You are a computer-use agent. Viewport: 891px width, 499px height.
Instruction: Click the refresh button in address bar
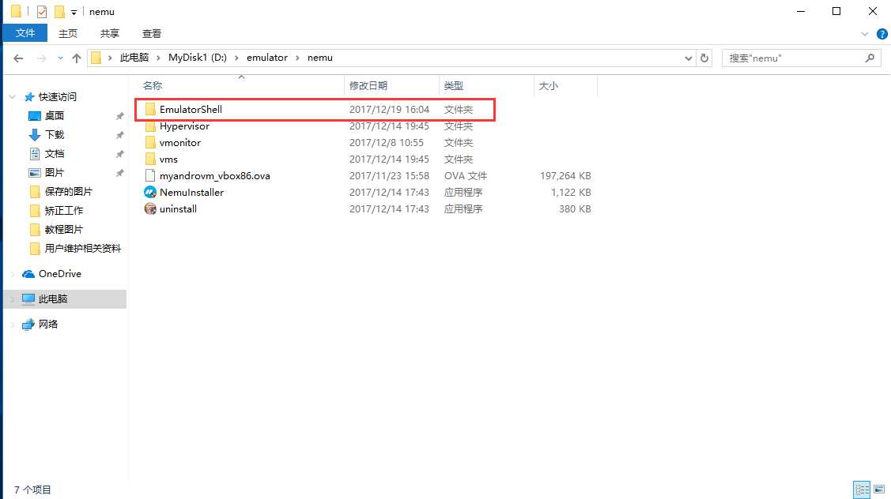(x=704, y=58)
